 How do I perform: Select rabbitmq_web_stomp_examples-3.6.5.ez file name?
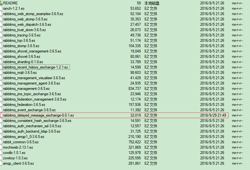[x=33, y=14]
